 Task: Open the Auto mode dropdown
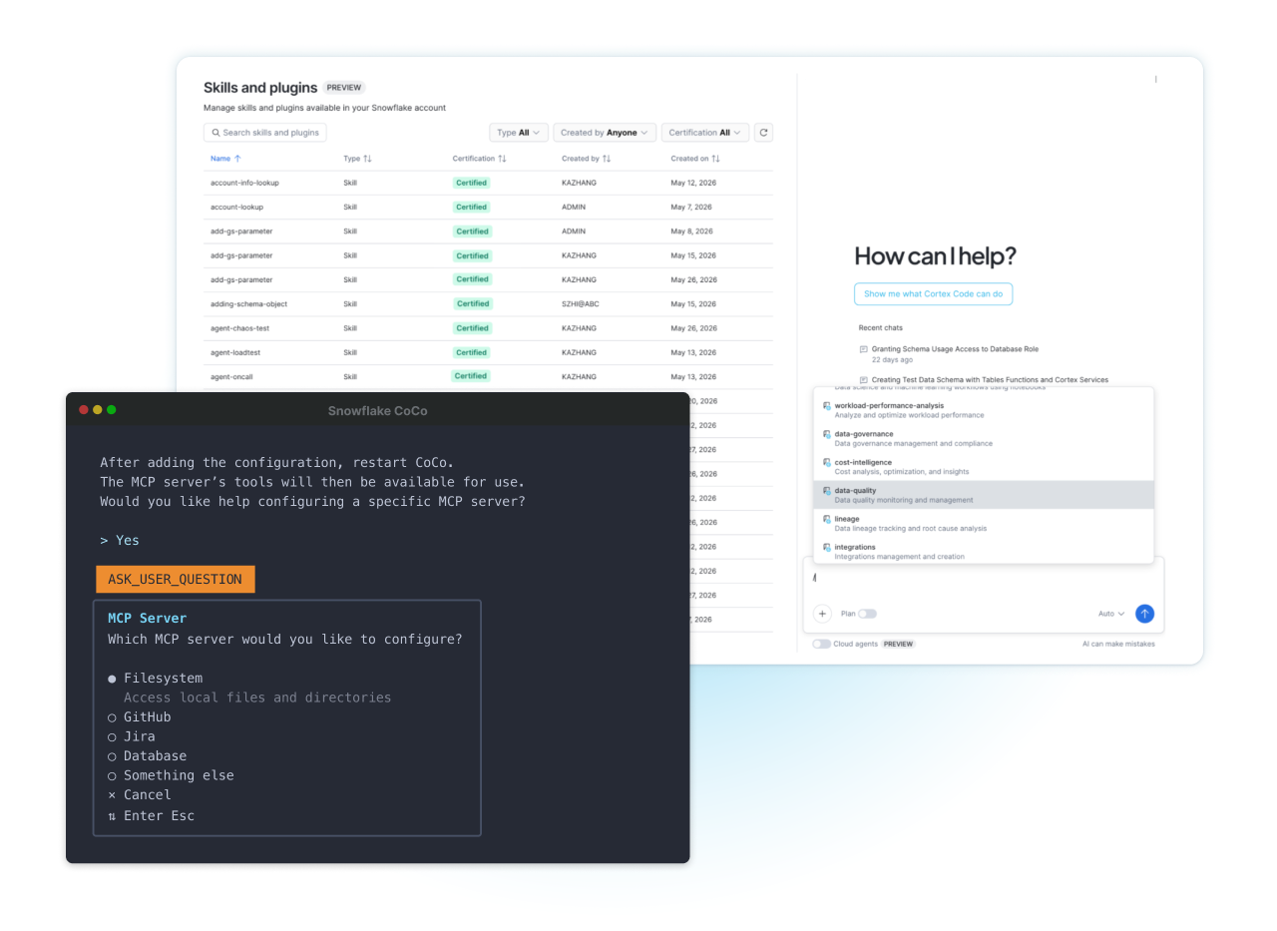[x=1111, y=614]
